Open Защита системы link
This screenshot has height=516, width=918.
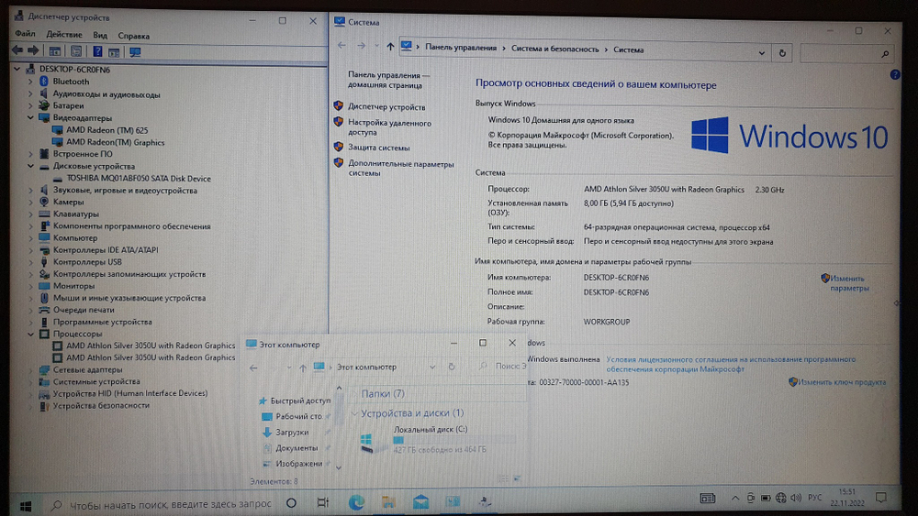(379, 148)
